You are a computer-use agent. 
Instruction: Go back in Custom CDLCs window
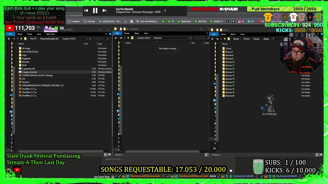(x=9, y=39)
